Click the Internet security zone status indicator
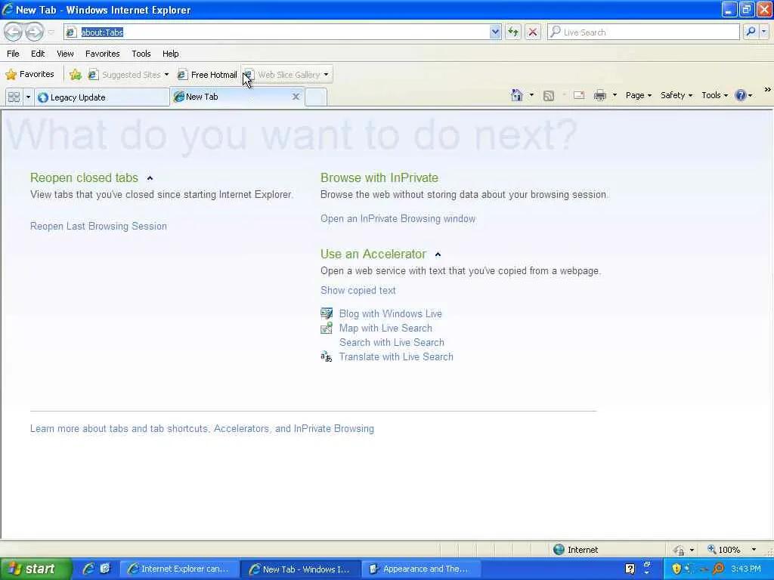 [x=575, y=550]
